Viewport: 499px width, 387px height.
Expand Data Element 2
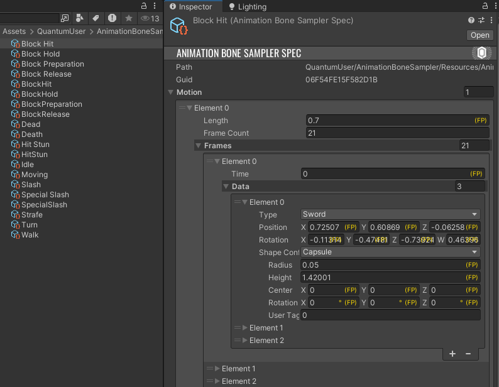pos(245,341)
